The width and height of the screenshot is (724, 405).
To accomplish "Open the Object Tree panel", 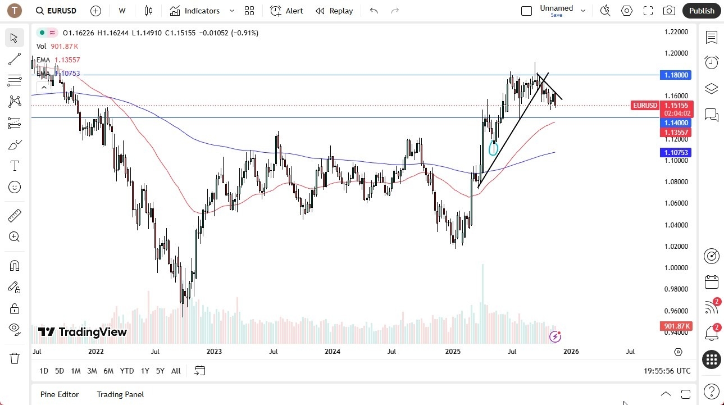I will coord(711,88).
